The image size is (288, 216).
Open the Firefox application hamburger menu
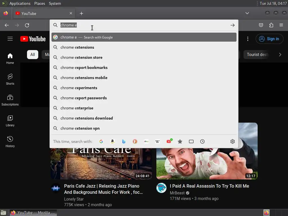(x=281, y=25)
